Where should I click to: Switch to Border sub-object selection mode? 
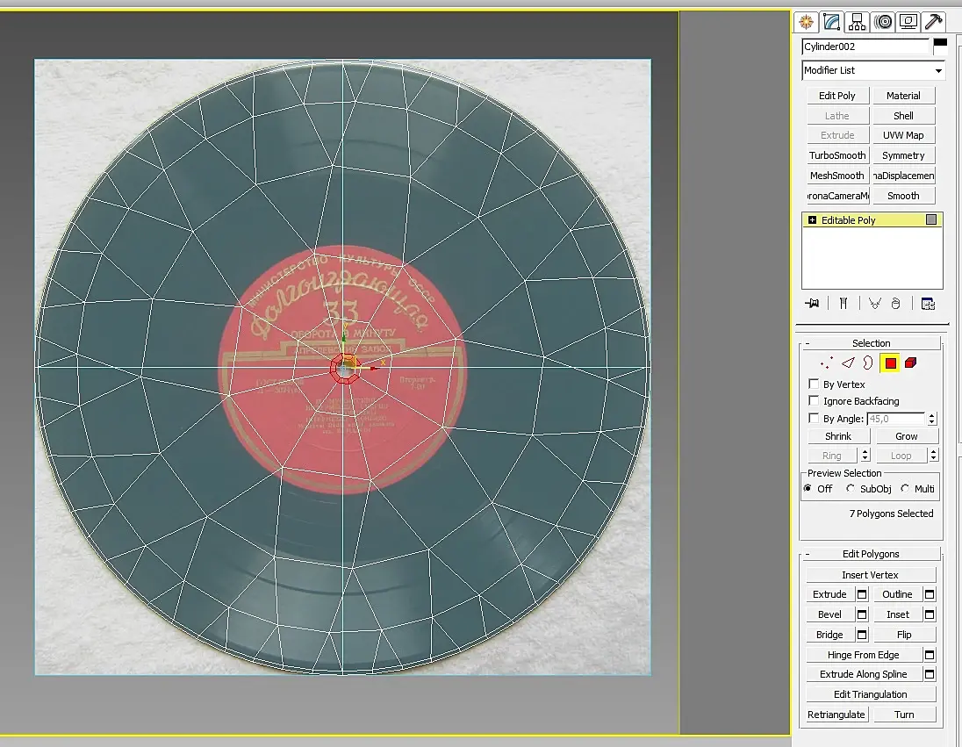point(868,363)
